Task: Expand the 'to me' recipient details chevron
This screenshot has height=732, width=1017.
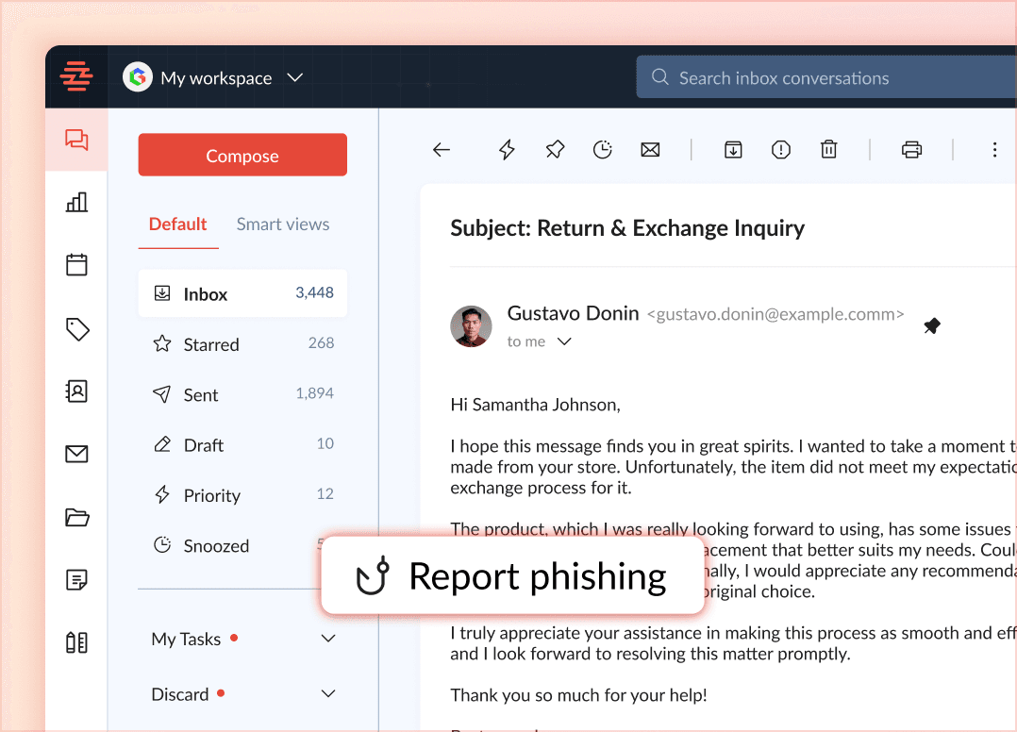Action: 564,341
